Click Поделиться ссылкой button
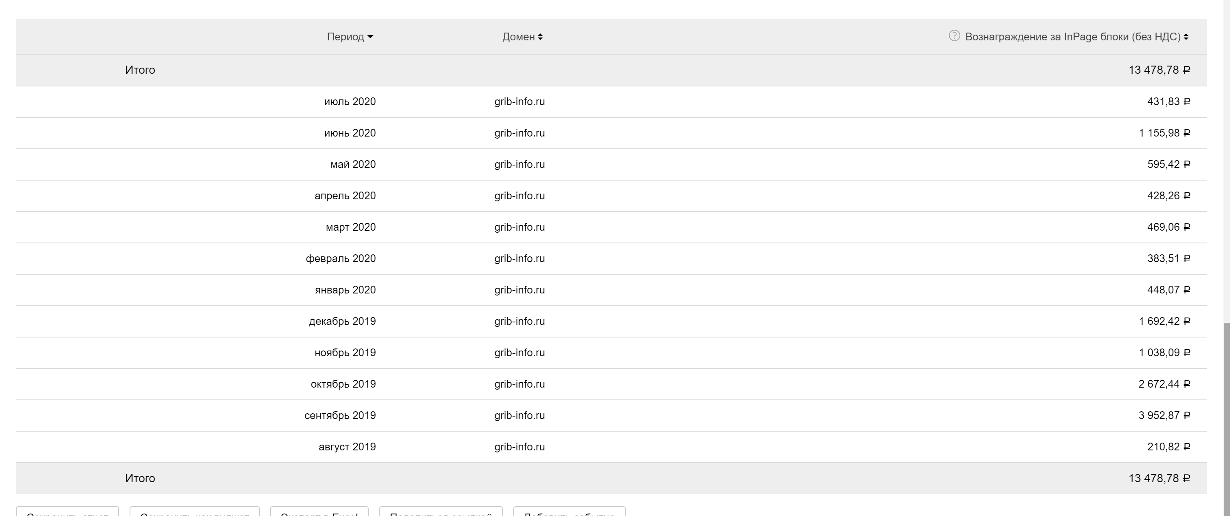 pos(440,512)
